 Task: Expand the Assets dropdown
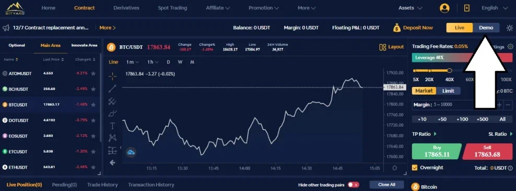pyautogui.click(x=410, y=8)
